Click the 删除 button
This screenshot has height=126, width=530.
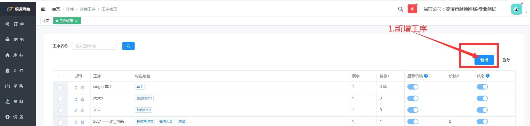(x=506, y=60)
